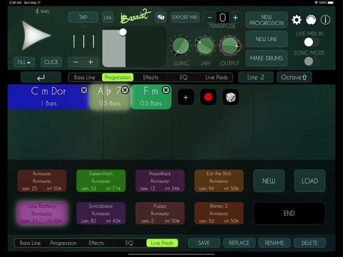Lower the tempo with minus button
343x257 pixels.
click(75, 62)
